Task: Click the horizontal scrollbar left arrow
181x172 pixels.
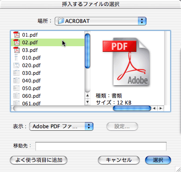Action: [154, 109]
